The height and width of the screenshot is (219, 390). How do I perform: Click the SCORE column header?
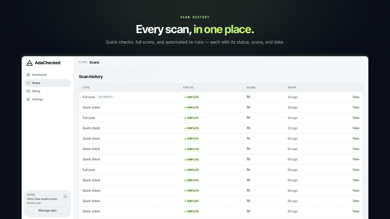(x=251, y=87)
